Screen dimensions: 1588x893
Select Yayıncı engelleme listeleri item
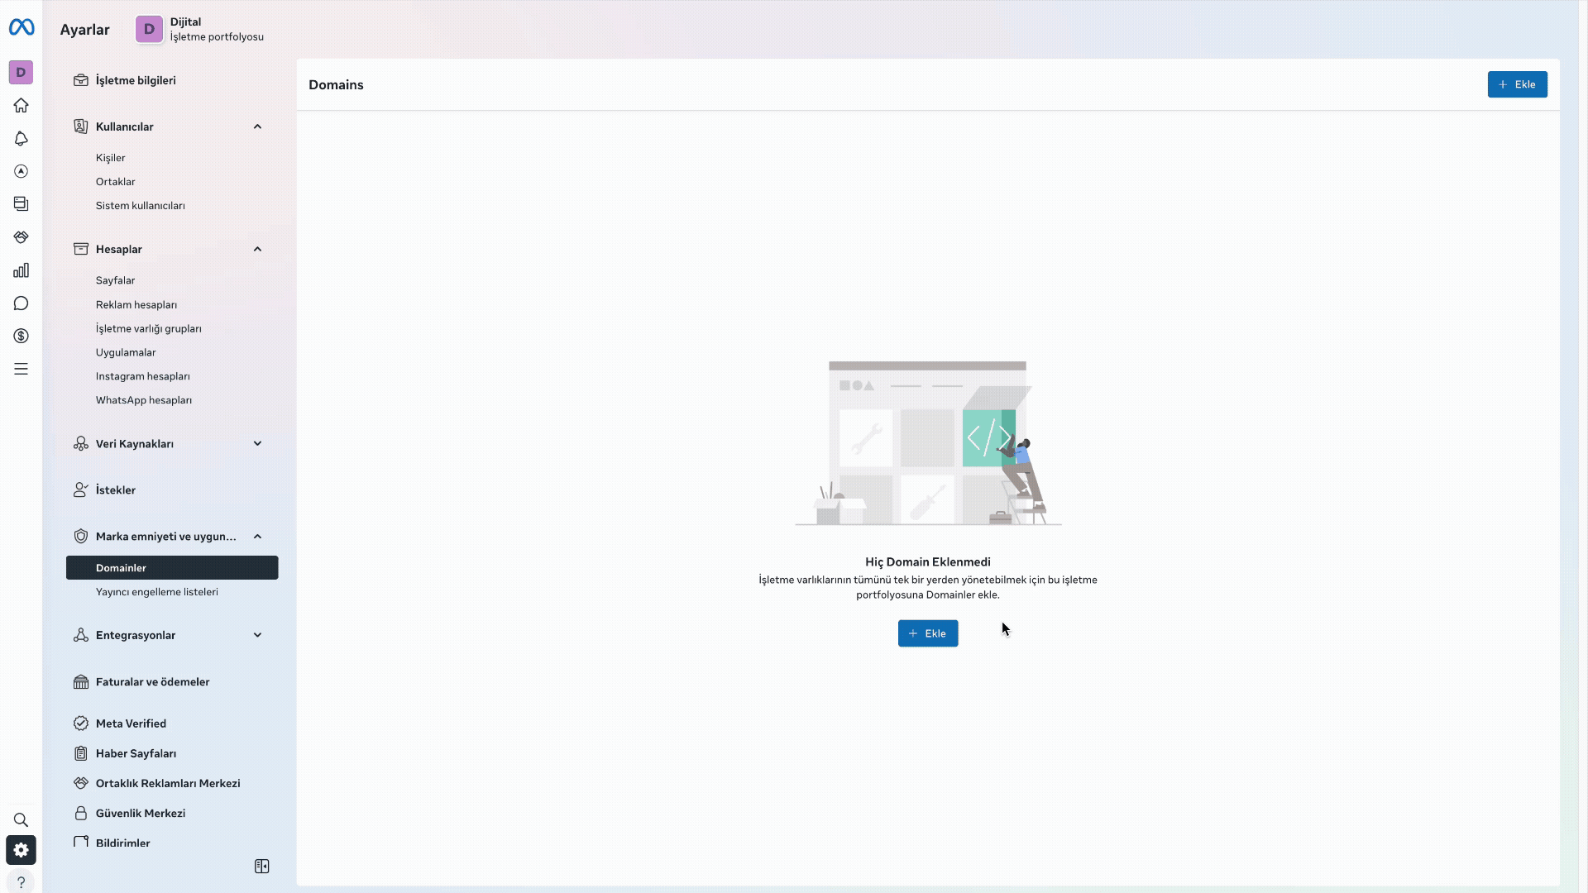tap(157, 591)
